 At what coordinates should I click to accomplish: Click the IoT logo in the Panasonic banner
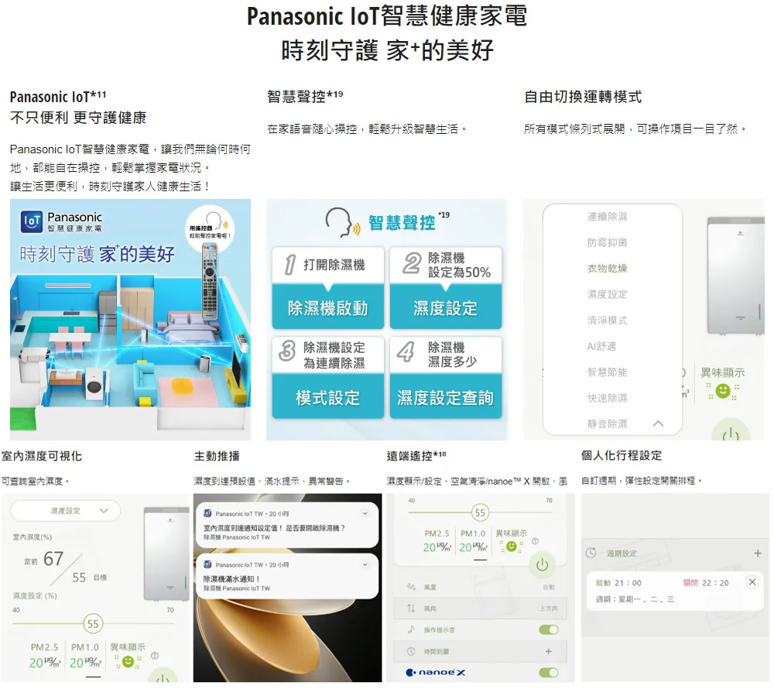pyautogui.click(x=32, y=221)
